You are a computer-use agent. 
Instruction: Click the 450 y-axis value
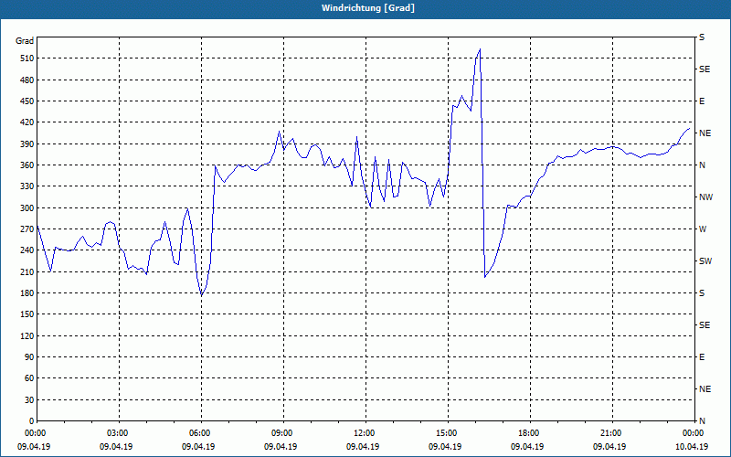(x=27, y=101)
